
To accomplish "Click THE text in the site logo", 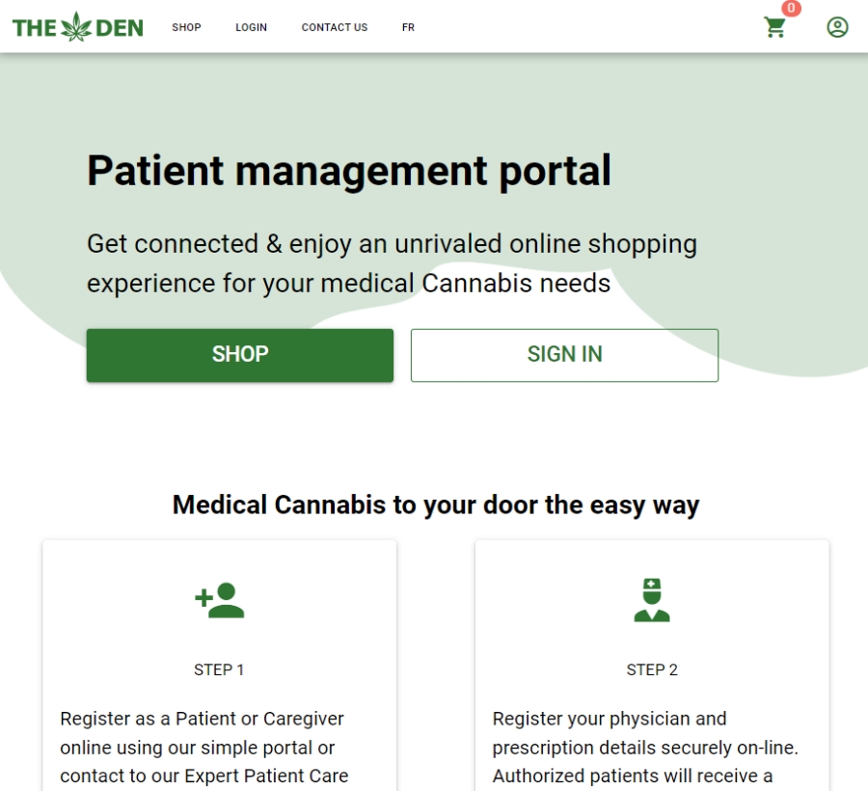I will click(x=35, y=28).
